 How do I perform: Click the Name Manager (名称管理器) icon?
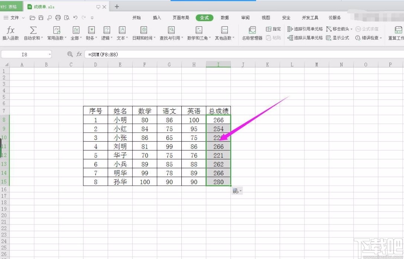click(x=252, y=33)
